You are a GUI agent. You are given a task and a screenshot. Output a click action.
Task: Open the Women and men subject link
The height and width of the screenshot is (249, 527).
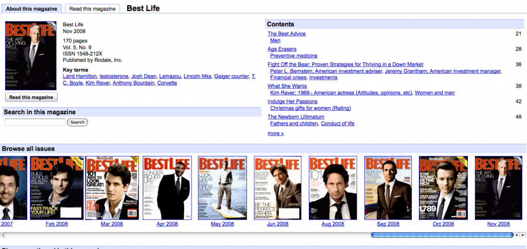point(435,93)
